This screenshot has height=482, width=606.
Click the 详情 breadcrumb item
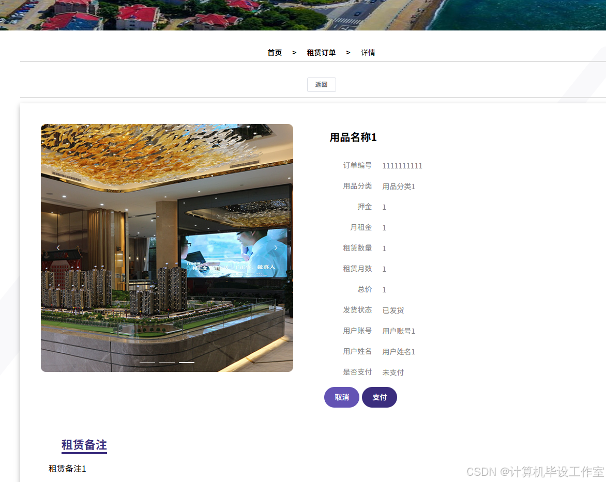pyautogui.click(x=368, y=53)
